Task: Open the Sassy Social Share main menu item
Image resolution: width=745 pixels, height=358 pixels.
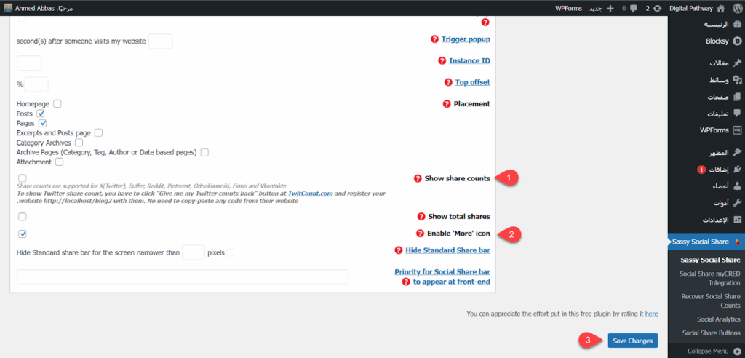Action: coord(706,242)
